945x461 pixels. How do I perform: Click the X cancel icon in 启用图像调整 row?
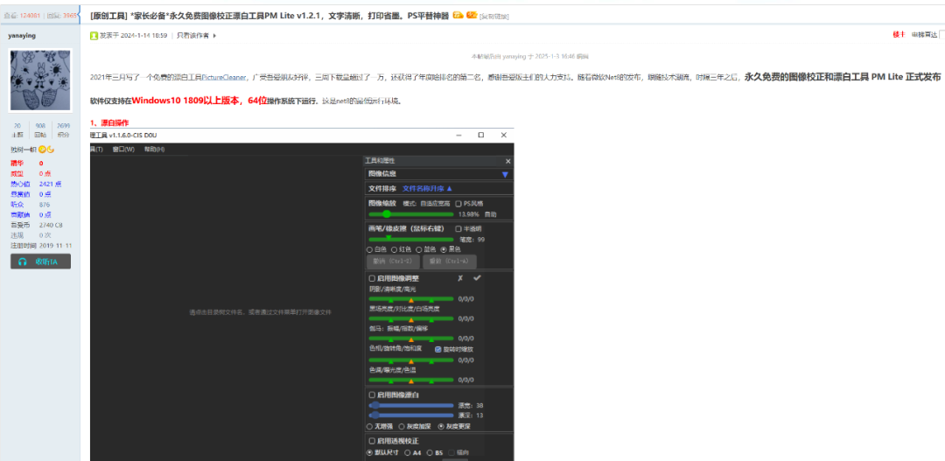click(460, 278)
